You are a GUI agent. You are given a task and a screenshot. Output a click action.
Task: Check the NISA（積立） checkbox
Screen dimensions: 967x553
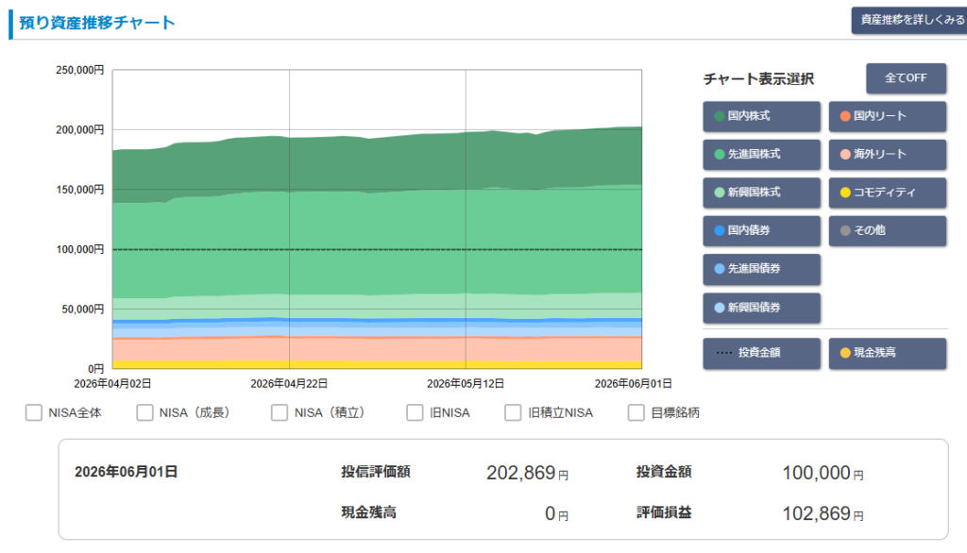click(280, 412)
